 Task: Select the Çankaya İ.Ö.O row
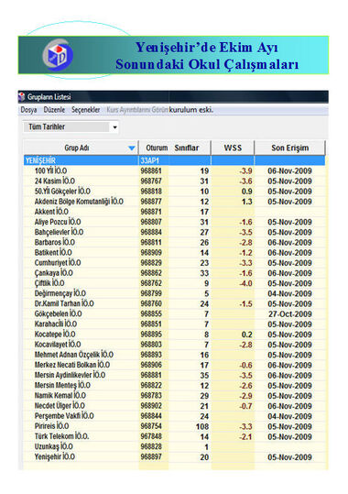[175, 273]
